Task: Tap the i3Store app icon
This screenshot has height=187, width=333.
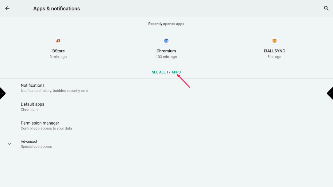Action: 58,41
